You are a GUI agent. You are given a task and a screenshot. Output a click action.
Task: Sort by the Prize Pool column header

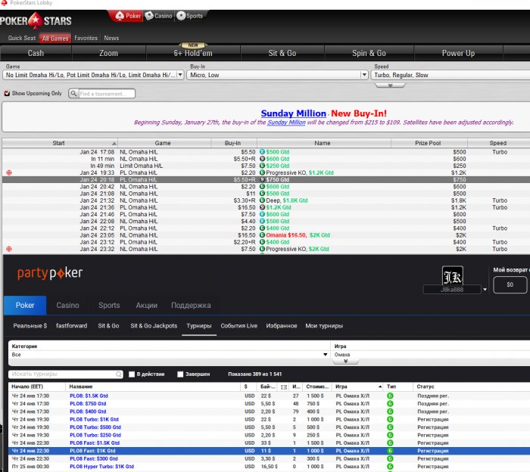(x=428, y=143)
